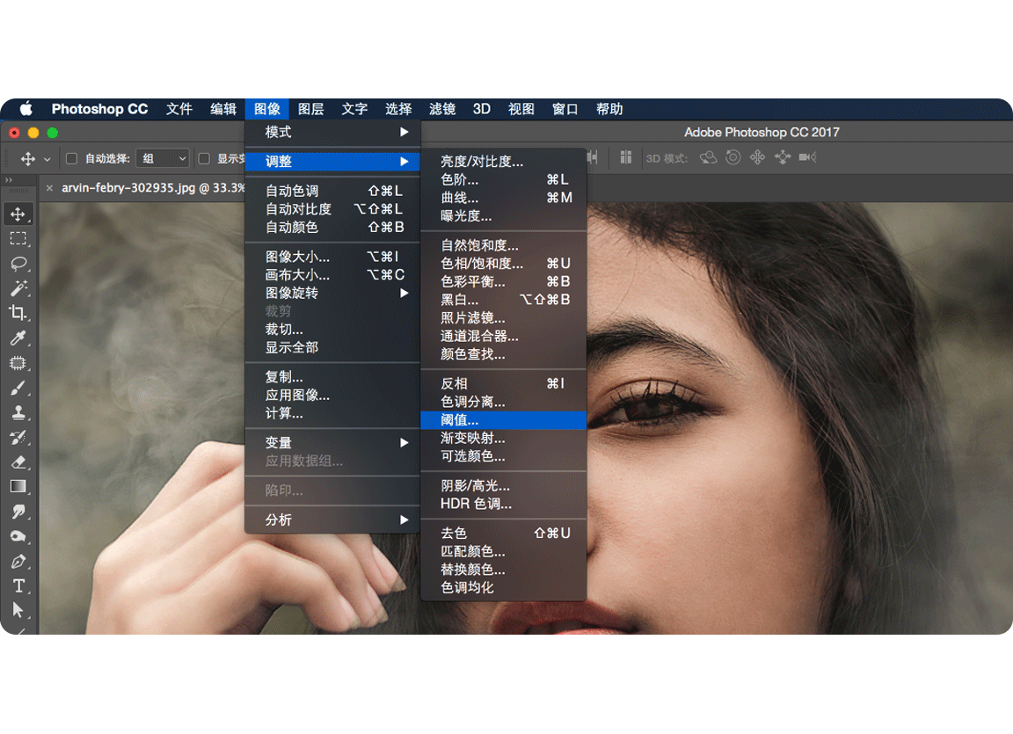
Task: Expand the 模式 submenu
Action: click(332, 132)
